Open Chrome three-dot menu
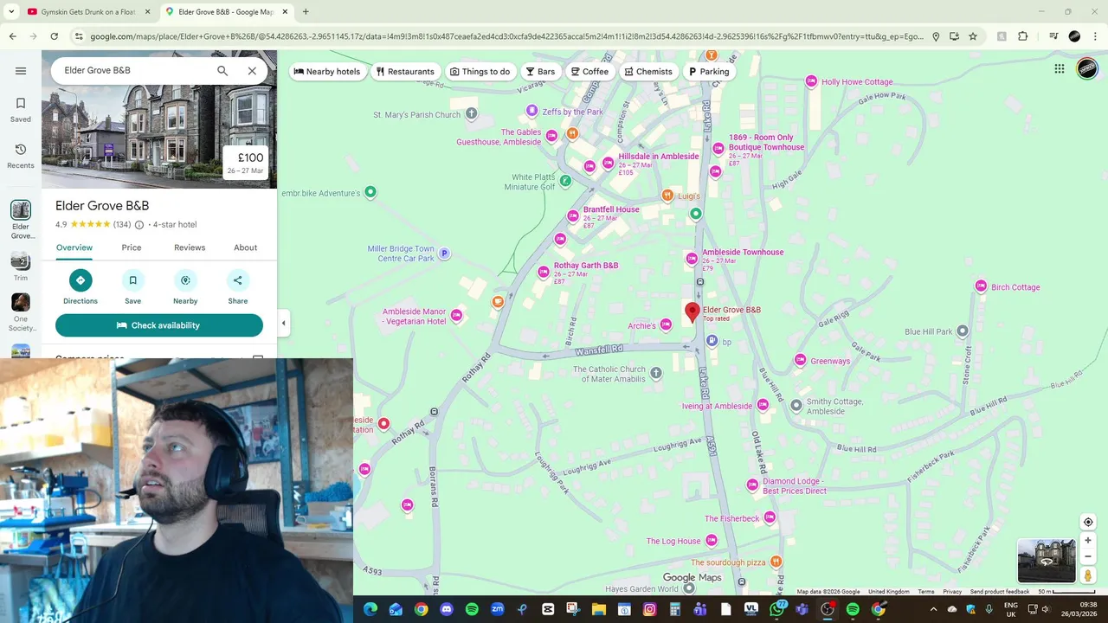 coord(1095,36)
